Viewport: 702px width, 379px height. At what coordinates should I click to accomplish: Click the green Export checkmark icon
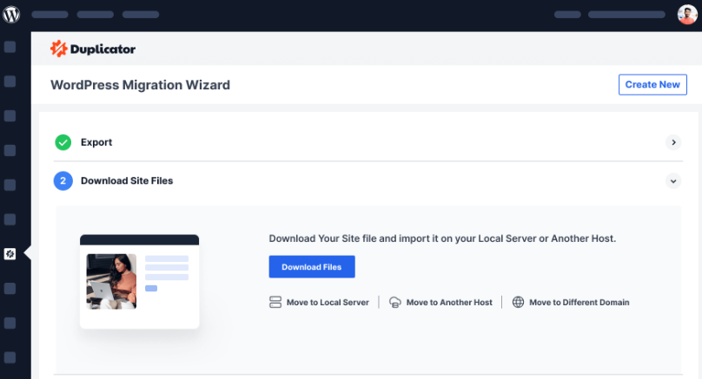point(63,142)
